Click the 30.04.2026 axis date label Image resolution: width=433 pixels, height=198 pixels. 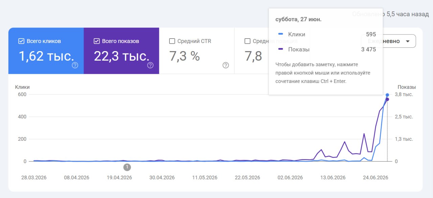coord(162,178)
